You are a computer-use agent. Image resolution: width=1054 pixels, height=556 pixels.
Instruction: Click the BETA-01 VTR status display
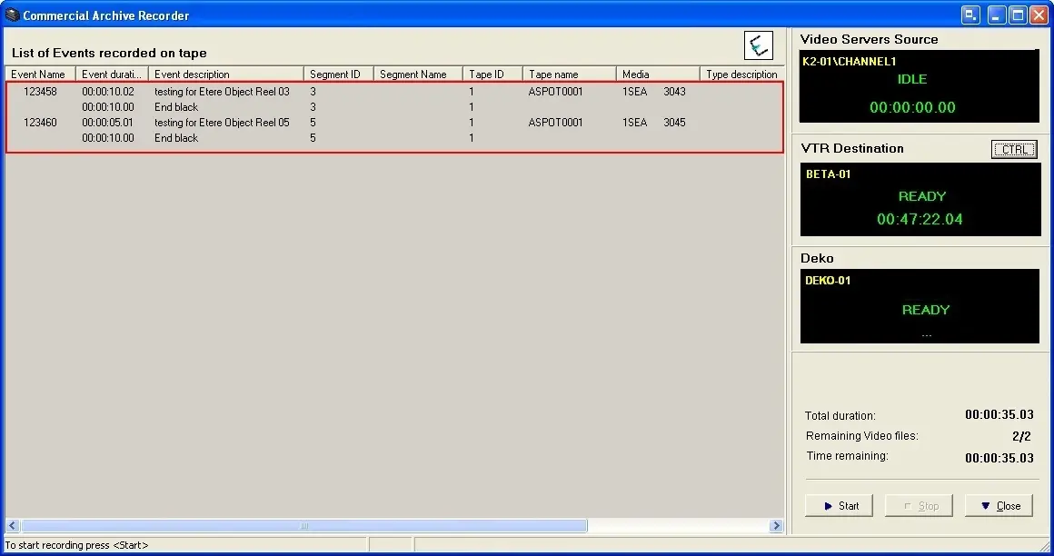(x=920, y=199)
